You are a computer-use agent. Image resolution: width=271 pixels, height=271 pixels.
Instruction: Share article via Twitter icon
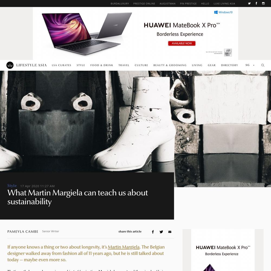[161, 232]
